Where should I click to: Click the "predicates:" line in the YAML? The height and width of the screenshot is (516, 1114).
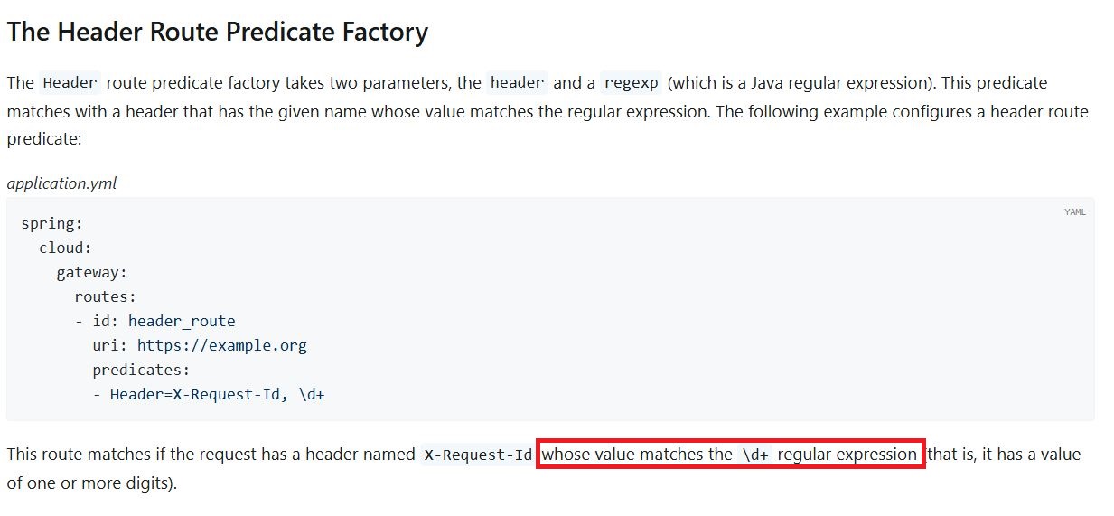coord(142,370)
